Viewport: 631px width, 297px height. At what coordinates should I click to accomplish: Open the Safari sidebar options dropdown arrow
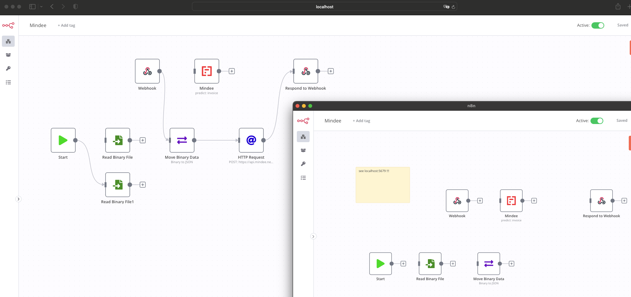41,7
